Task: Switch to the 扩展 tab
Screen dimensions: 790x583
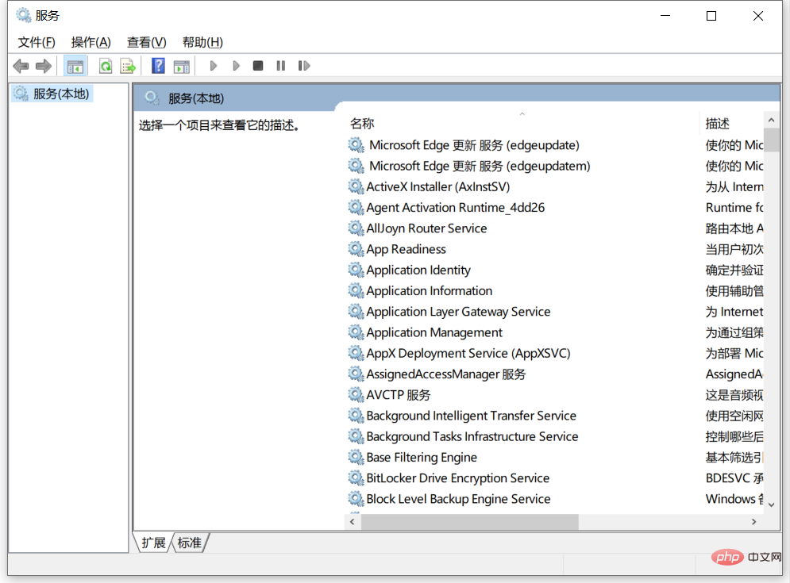Action: tap(152, 543)
